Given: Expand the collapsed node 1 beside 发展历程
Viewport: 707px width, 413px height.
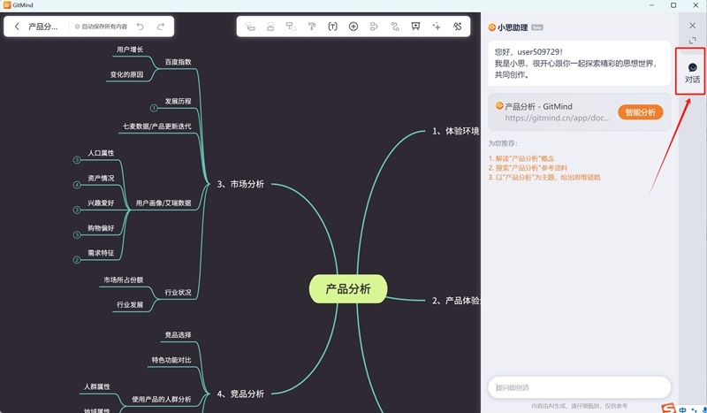Looking at the screenshot, I should point(154,108).
